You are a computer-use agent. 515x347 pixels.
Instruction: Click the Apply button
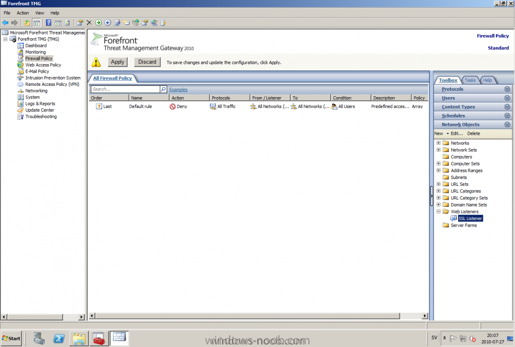click(x=118, y=62)
